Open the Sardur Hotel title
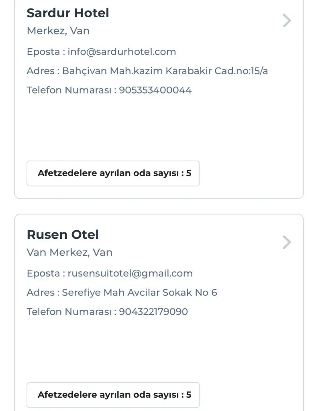The image size is (318, 411). pyautogui.click(x=67, y=13)
